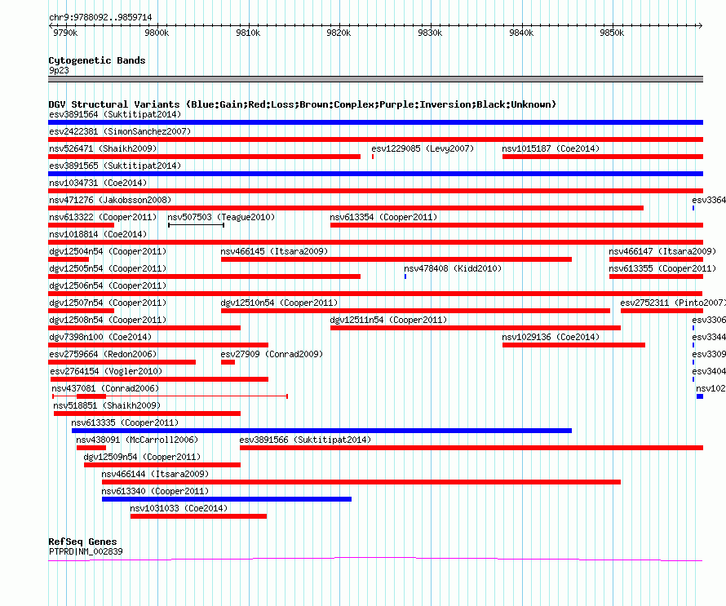Click the esv1229085 (Levy2007) label
The height and width of the screenshot is (606, 726).
click(x=423, y=148)
